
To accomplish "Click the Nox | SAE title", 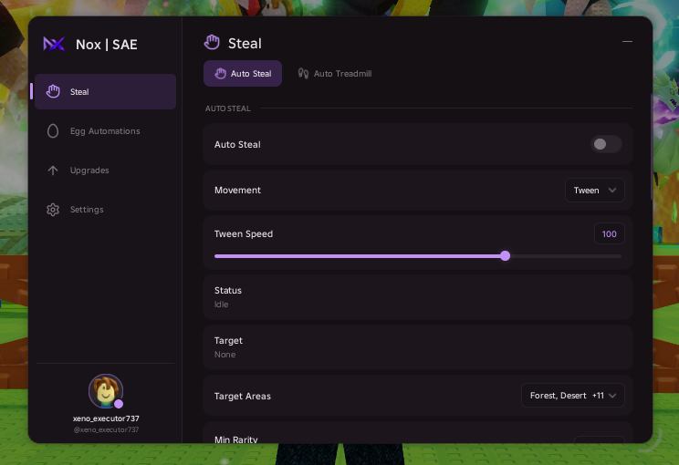I will pos(107,44).
